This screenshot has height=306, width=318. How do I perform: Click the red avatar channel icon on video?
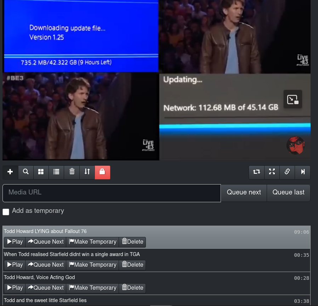(x=296, y=145)
